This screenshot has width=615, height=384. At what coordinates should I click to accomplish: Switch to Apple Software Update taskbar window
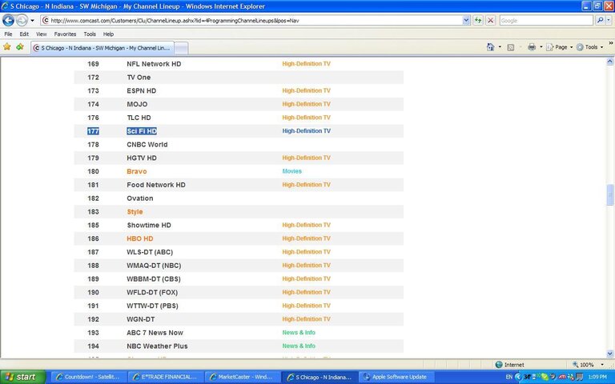[x=396, y=377]
